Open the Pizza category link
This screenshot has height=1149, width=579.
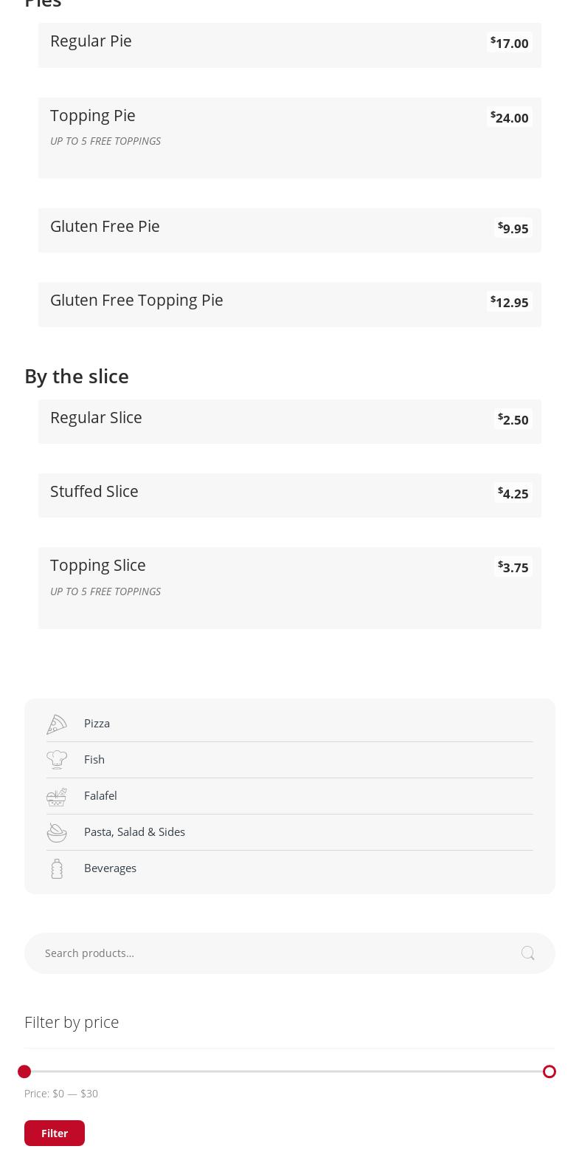pos(97,724)
